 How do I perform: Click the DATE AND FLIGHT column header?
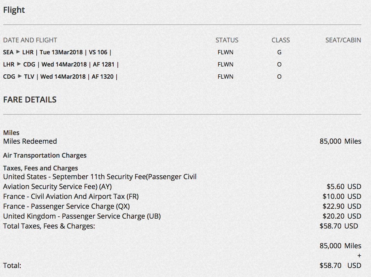tap(30, 40)
